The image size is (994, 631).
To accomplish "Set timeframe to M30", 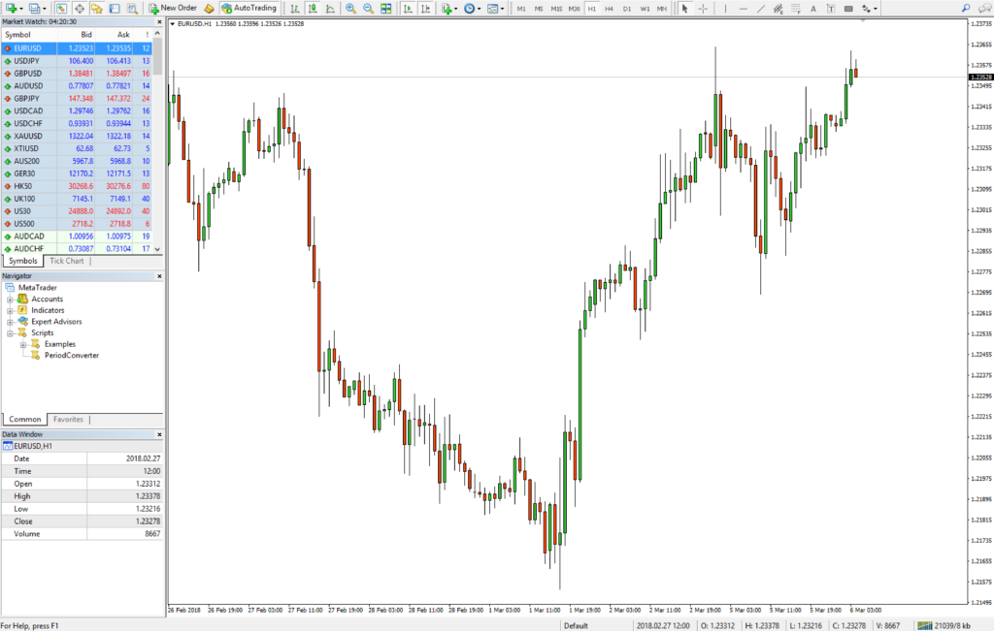I will coord(574,8).
